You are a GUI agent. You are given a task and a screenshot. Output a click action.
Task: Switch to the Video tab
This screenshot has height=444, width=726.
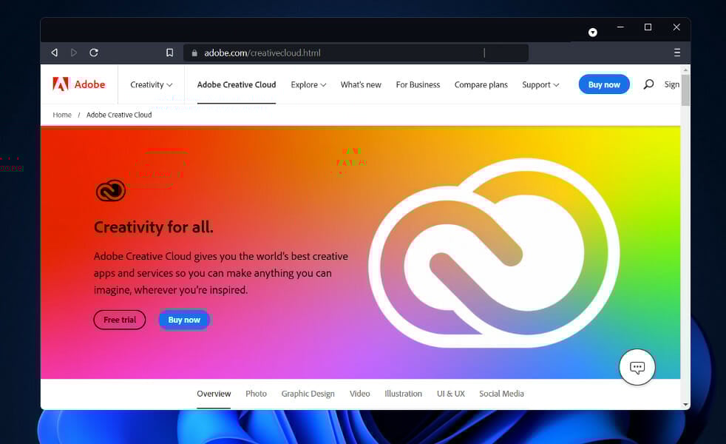[360, 394]
